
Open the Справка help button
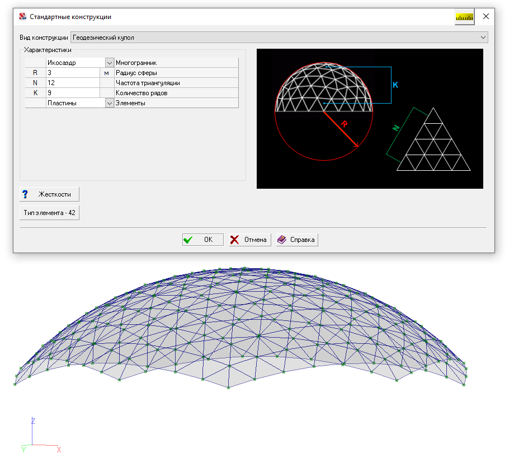click(x=297, y=240)
